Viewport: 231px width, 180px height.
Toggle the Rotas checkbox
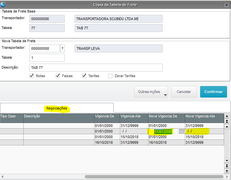tap(32, 76)
